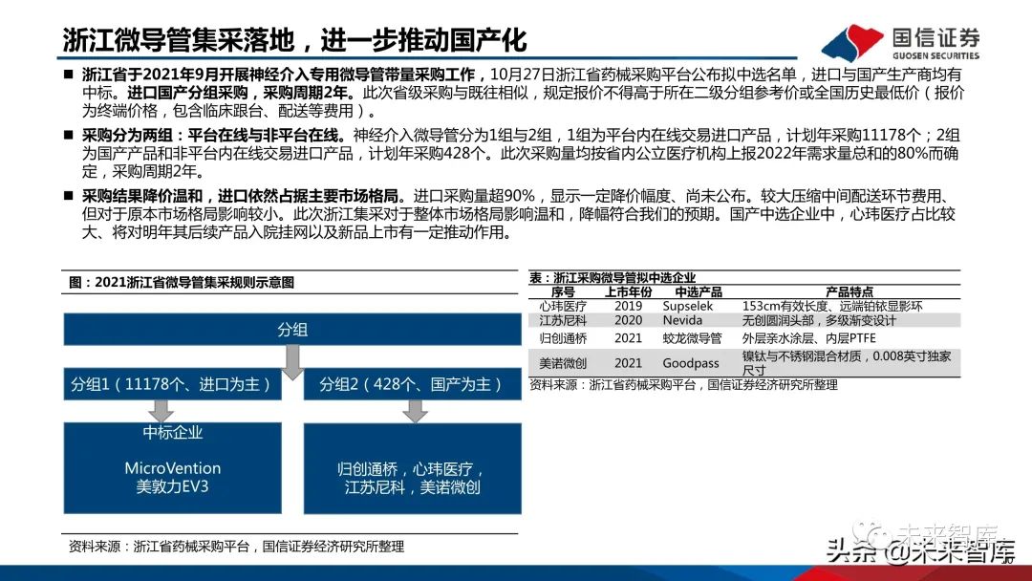The height and width of the screenshot is (581, 1032).
Task: Click the Guosen Securities logo
Action: pos(900,43)
